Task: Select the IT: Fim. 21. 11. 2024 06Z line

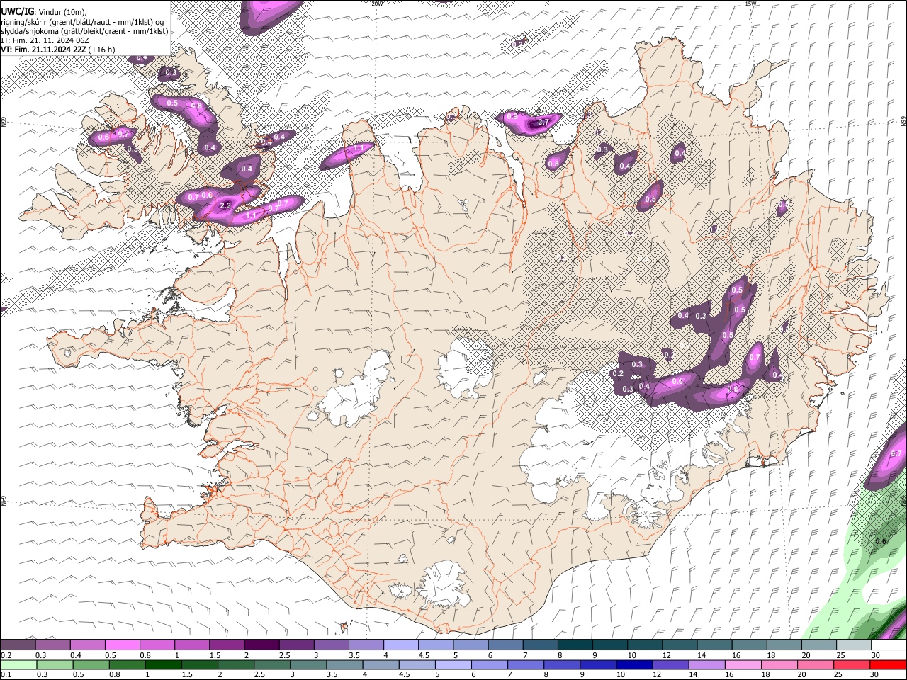Action: tap(45, 40)
